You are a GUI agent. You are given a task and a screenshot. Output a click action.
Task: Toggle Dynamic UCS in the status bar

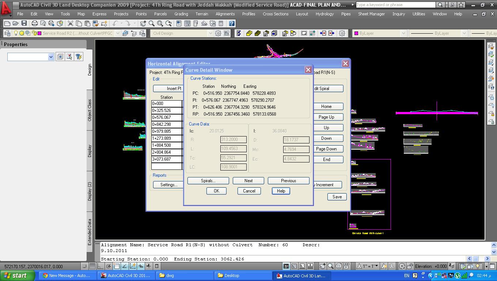pos(133,266)
